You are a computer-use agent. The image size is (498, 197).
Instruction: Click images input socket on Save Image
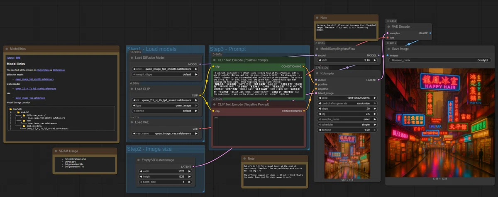(x=388, y=55)
